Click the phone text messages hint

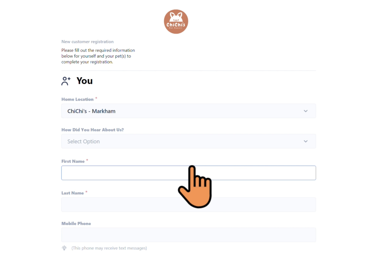tap(109, 248)
